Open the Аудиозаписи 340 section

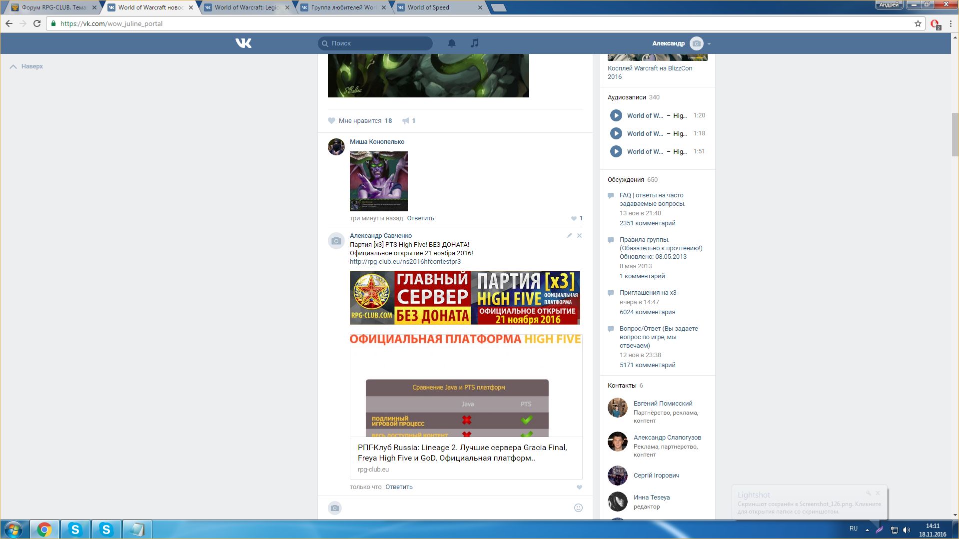pos(633,97)
